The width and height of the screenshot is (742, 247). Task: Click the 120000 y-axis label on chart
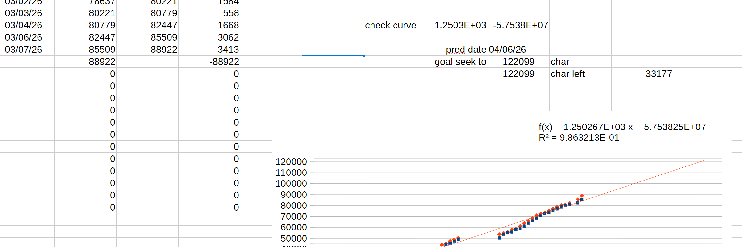point(291,162)
